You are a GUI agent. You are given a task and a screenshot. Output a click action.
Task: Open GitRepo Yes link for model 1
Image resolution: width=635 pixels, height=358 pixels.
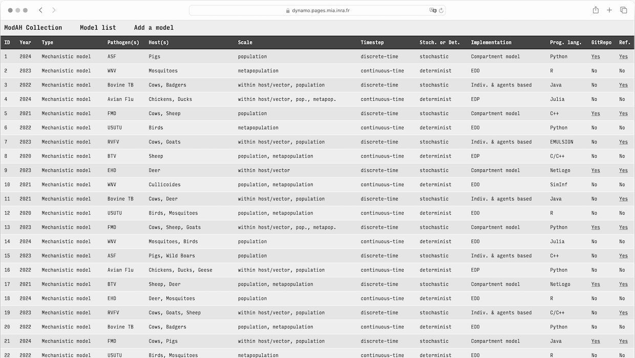(595, 57)
